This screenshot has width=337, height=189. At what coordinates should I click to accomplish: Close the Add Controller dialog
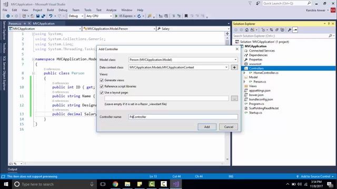coord(237,49)
